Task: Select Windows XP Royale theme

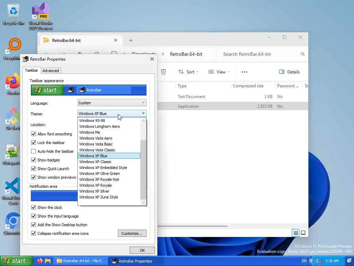Action: point(109,185)
